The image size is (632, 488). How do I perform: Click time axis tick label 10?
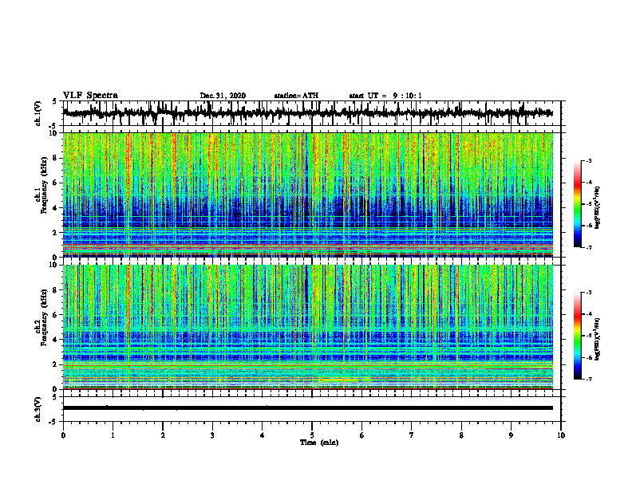561,435
